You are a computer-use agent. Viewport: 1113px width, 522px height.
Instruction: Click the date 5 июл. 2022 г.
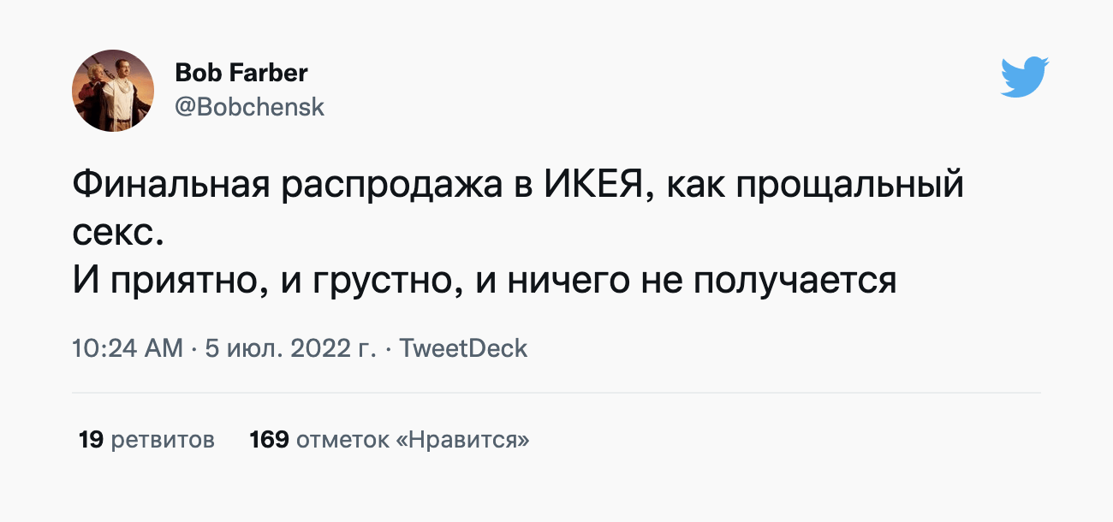pos(291,348)
